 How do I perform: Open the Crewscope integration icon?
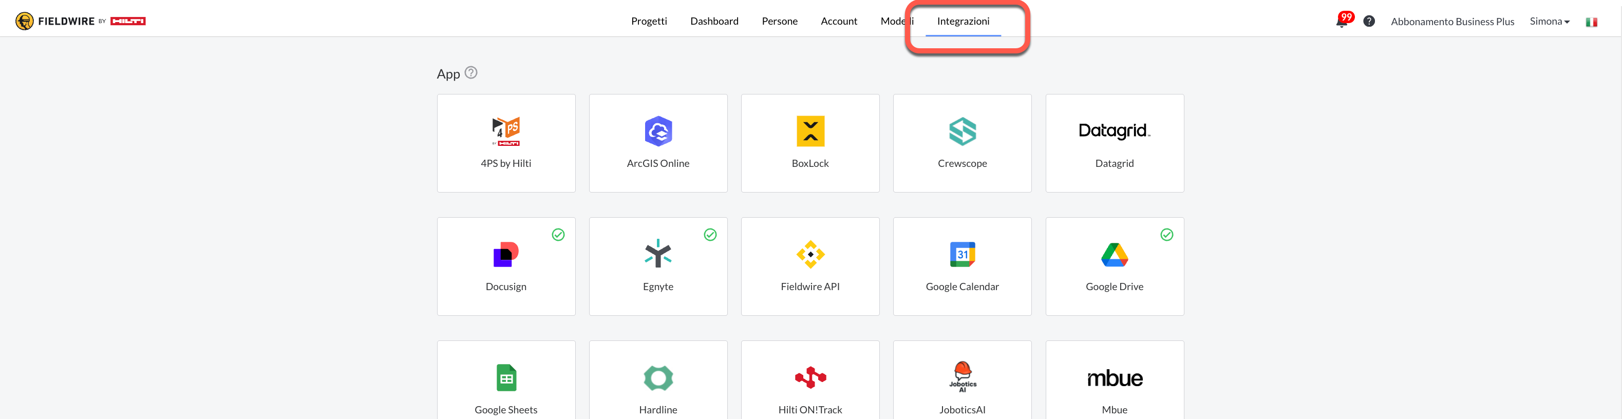coord(962,131)
